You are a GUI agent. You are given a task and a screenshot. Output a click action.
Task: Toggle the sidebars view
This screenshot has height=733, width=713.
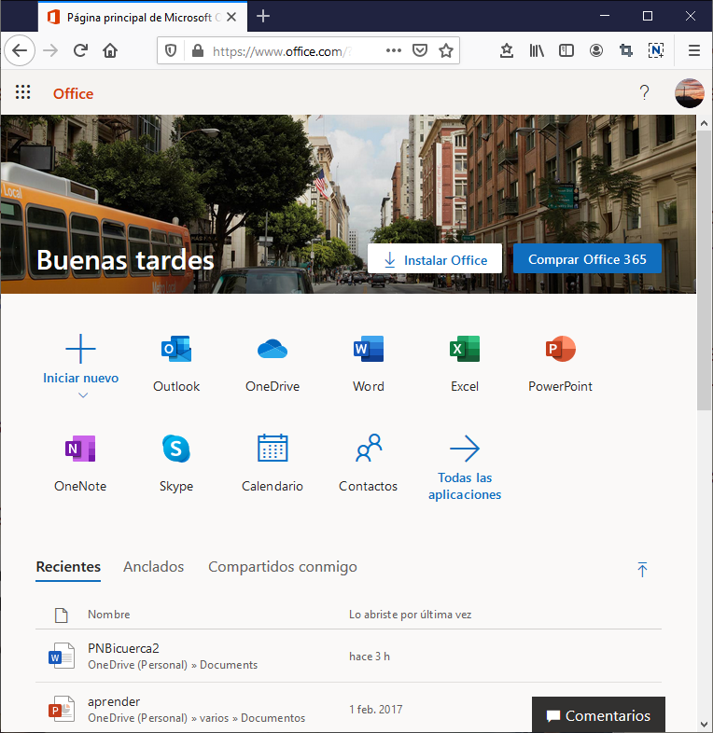[566, 50]
